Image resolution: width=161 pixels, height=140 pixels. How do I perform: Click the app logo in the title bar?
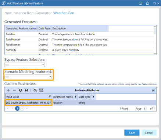4,3
